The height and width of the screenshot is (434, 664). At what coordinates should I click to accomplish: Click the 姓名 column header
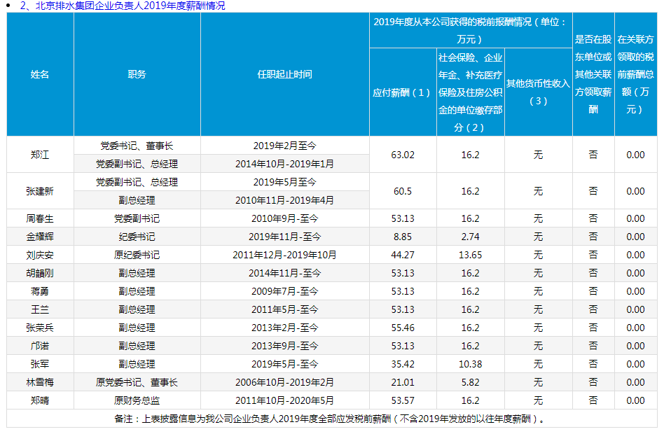point(40,74)
